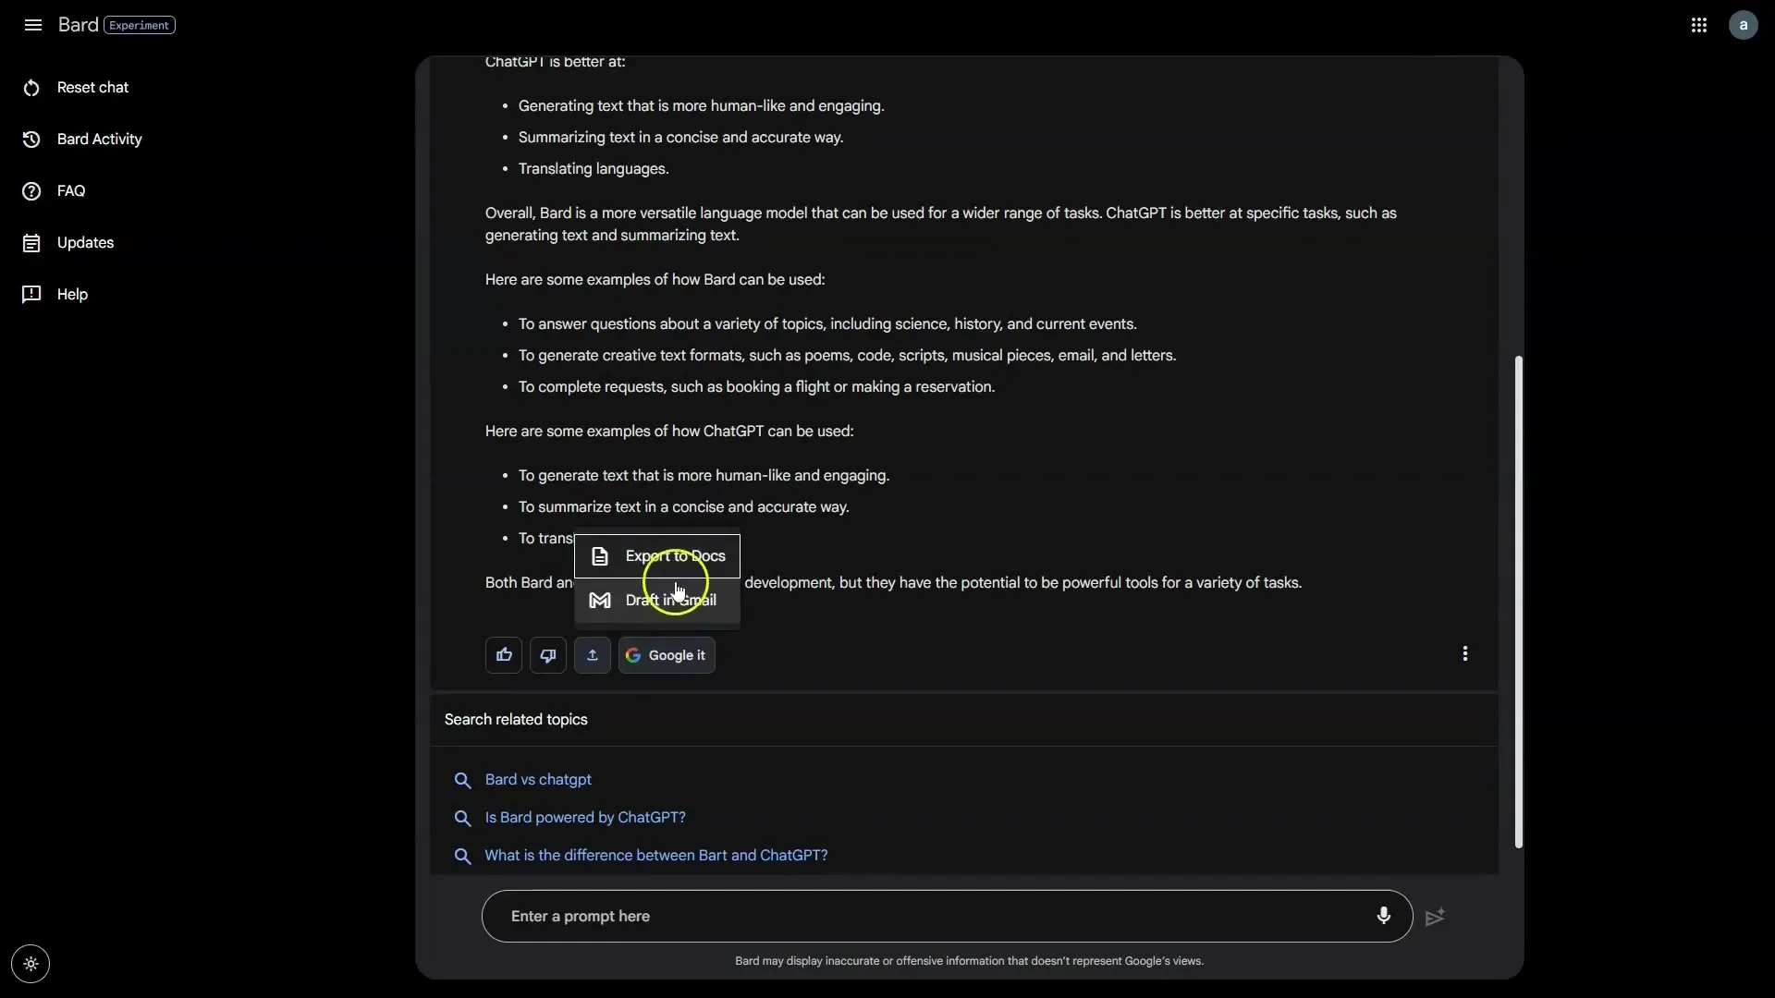Open the Bard Activity sidebar item
This screenshot has width=1775, height=998.
click(100, 138)
